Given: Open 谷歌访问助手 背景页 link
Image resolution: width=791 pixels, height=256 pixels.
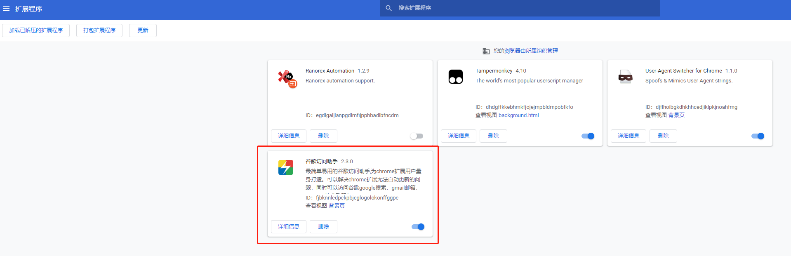Looking at the screenshot, I should (337, 206).
